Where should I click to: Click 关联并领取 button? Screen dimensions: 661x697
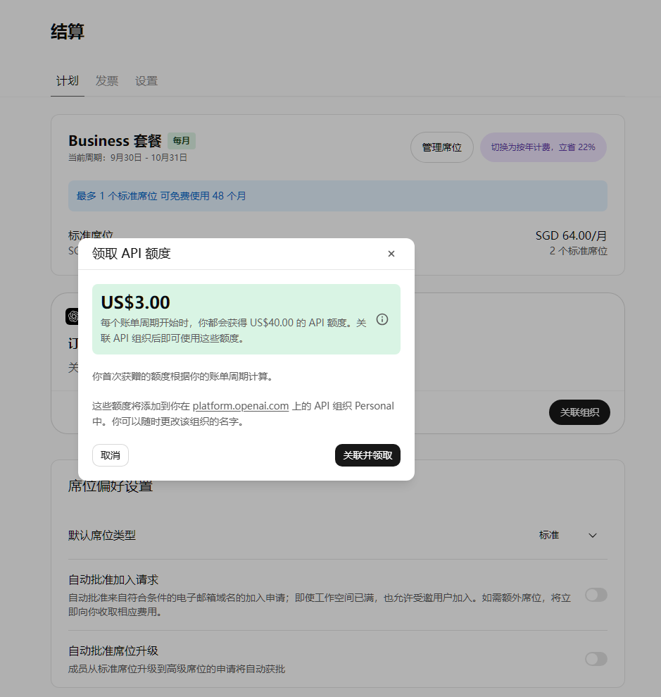[367, 455]
